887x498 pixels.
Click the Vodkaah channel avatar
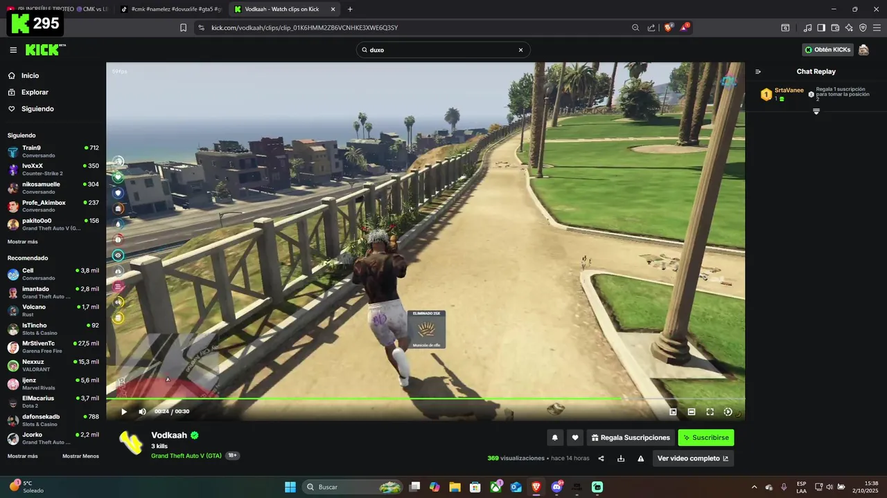(131, 443)
